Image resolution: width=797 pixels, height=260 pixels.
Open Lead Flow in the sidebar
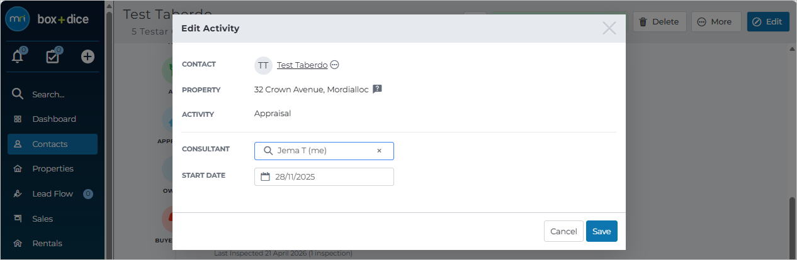[x=53, y=193]
